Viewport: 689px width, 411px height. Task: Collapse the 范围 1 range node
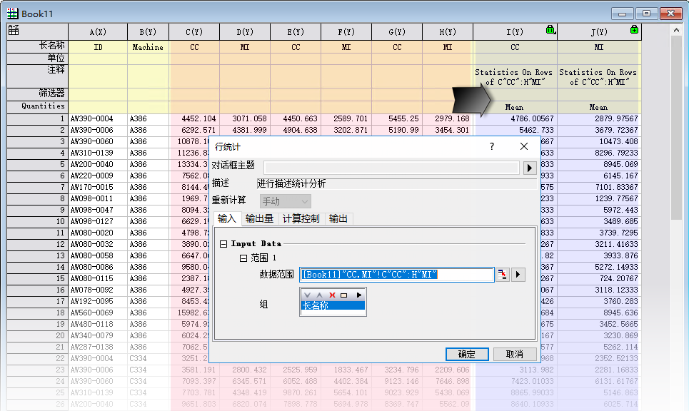(243, 258)
